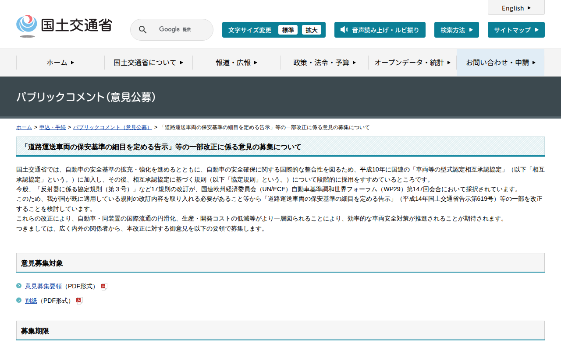This screenshot has width=561, height=350.
Task: Switch the site language to English
Action: [516, 8]
